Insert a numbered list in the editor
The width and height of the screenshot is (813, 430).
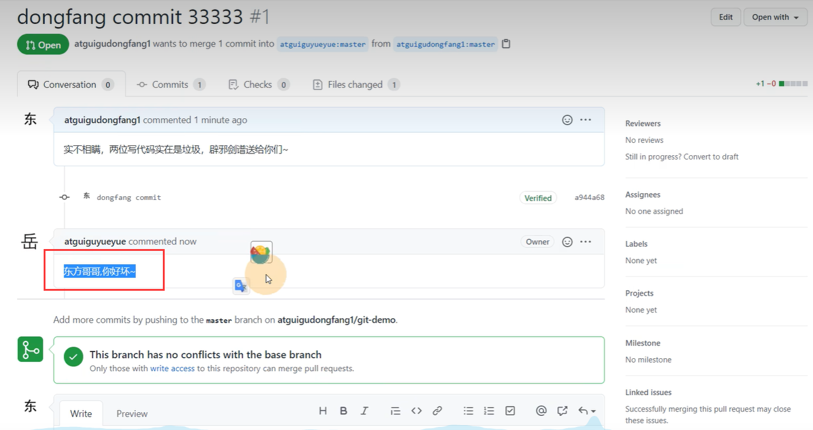click(489, 410)
